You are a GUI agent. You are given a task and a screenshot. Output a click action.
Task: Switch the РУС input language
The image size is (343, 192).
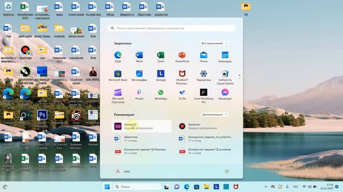(x=295, y=187)
